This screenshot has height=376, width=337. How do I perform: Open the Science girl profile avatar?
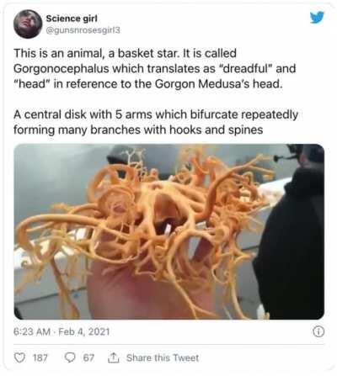click(x=28, y=24)
